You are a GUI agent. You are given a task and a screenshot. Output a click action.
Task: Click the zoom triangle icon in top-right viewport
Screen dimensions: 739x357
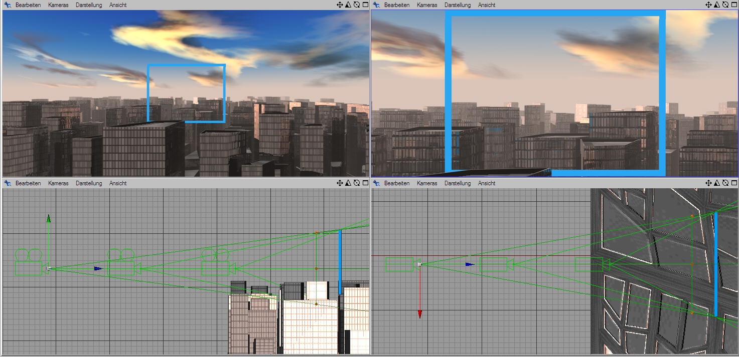pyautogui.click(x=717, y=5)
